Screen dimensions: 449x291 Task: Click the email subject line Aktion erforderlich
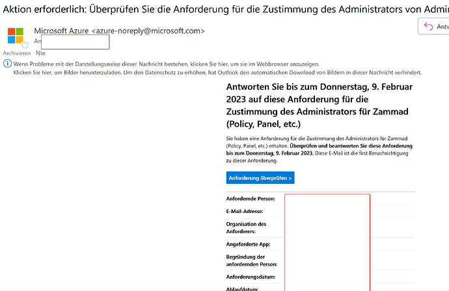(x=226, y=10)
